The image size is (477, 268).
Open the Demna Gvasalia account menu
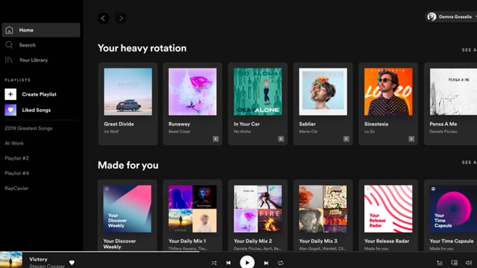pos(451,17)
